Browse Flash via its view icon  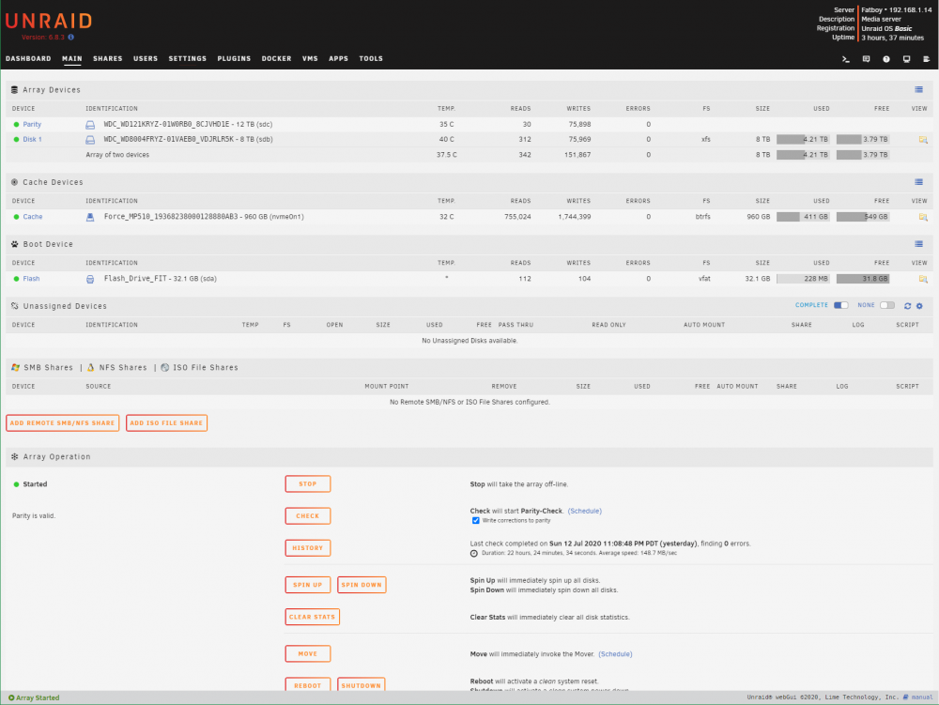click(923, 279)
